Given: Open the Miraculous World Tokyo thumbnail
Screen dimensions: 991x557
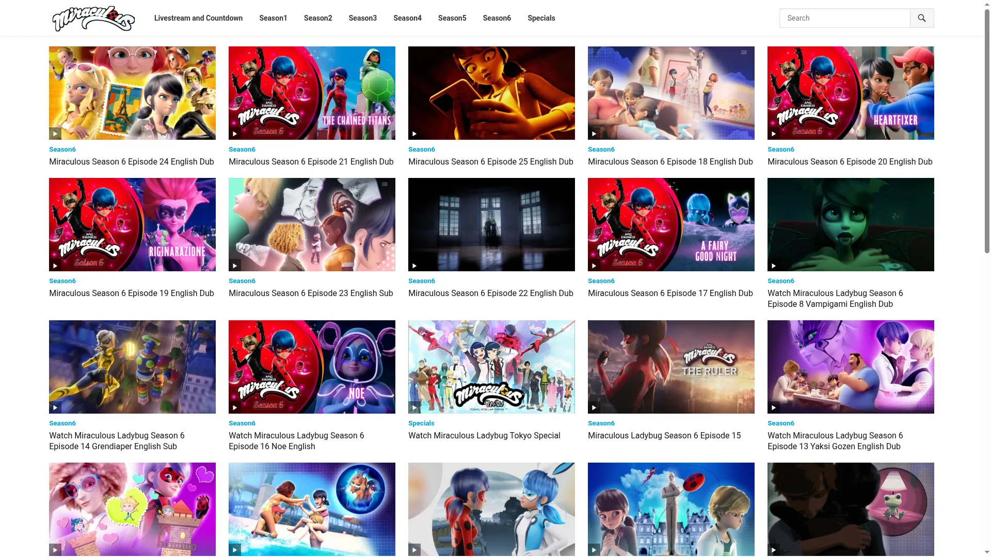Looking at the screenshot, I should pos(491,367).
